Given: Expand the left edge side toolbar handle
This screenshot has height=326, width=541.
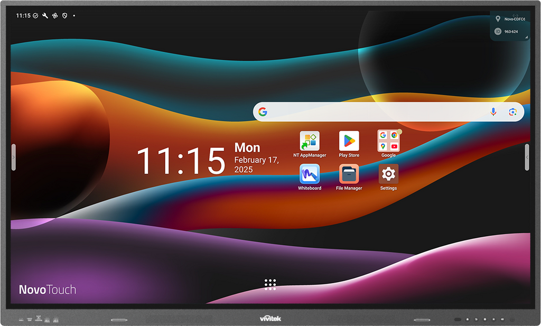Looking at the screenshot, I should (x=14, y=157).
